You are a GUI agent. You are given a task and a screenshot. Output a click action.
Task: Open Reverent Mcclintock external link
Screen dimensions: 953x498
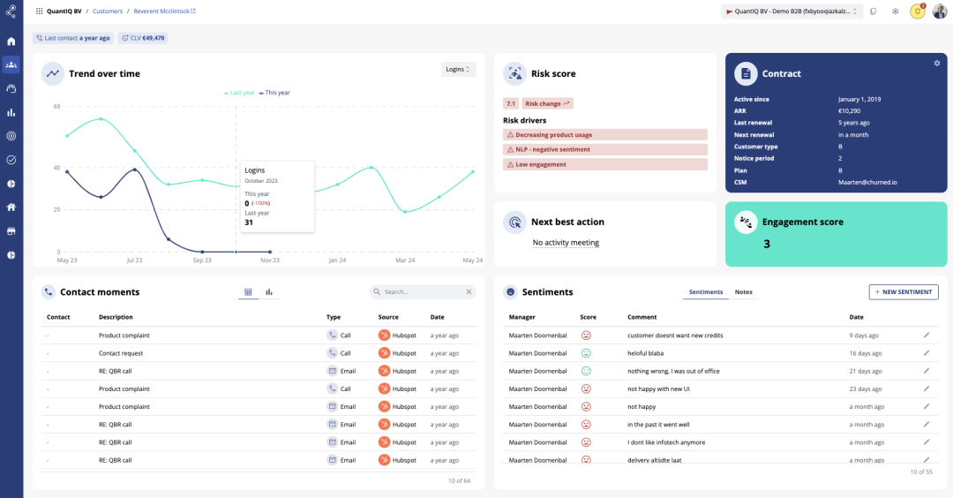[x=165, y=11]
